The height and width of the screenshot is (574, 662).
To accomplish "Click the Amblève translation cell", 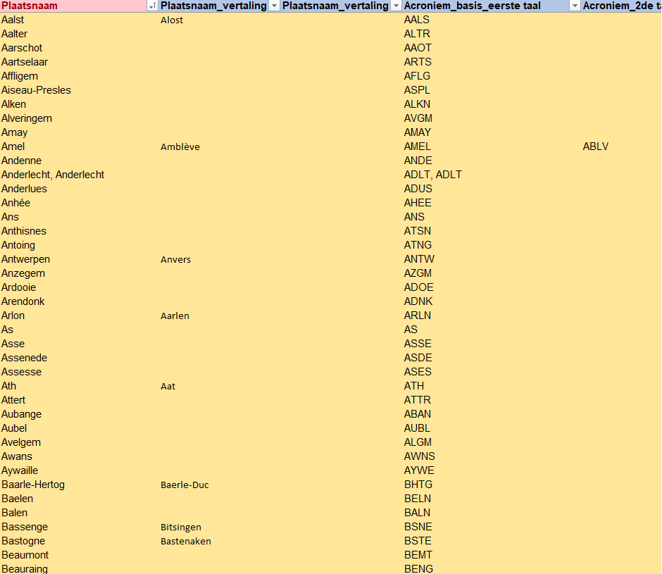I will click(180, 146).
